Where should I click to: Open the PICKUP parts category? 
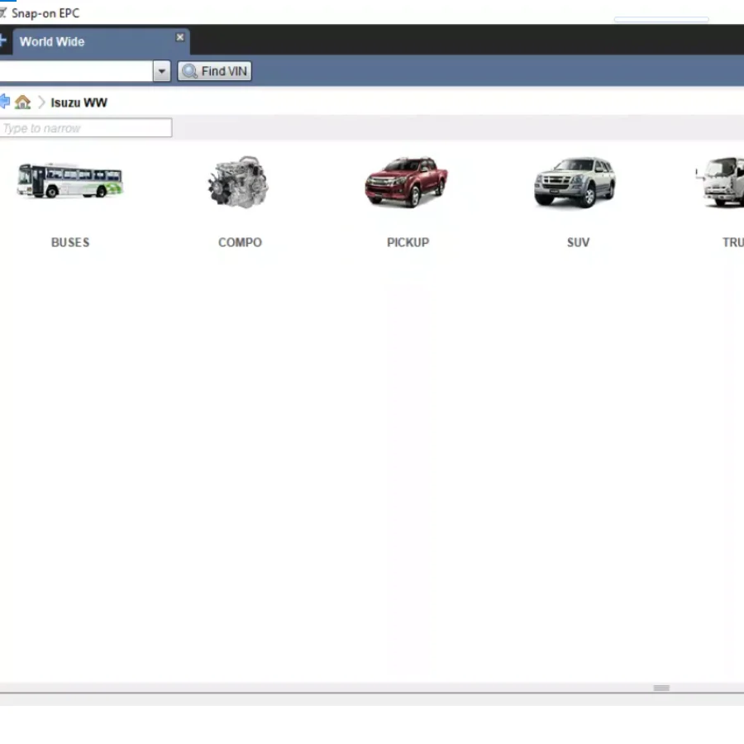(407, 182)
